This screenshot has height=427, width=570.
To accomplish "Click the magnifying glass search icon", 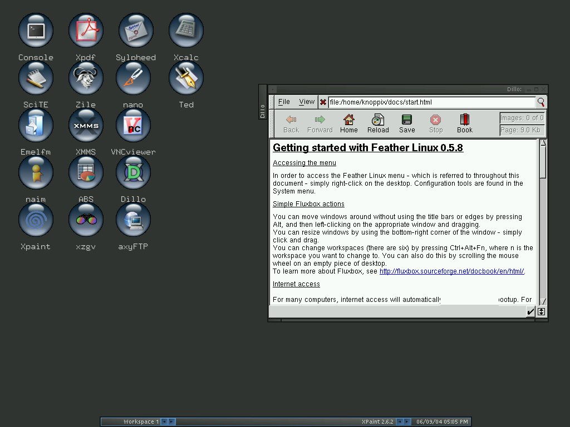I will (x=540, y=102).
